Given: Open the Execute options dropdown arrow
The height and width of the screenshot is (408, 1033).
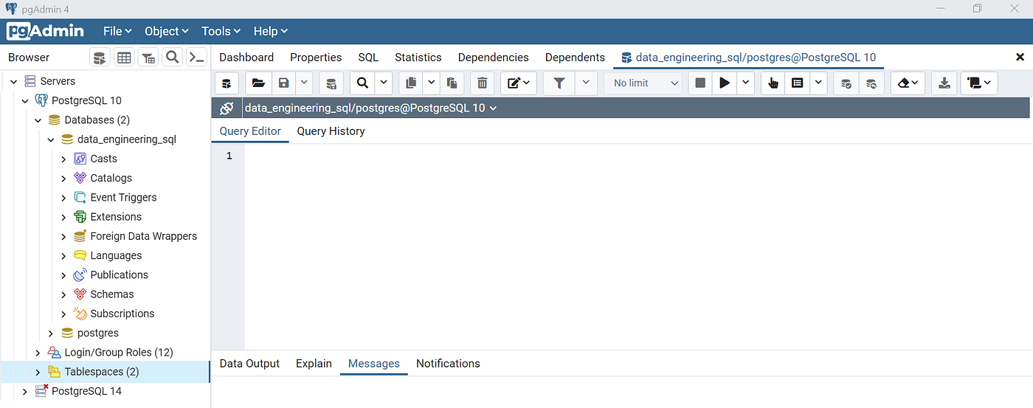Looking at the screenshot, I should pyautogui.click(x=745, y=83).
